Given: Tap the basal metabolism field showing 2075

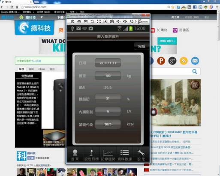Looking at the screenshot, I should [x=108, y=124].
